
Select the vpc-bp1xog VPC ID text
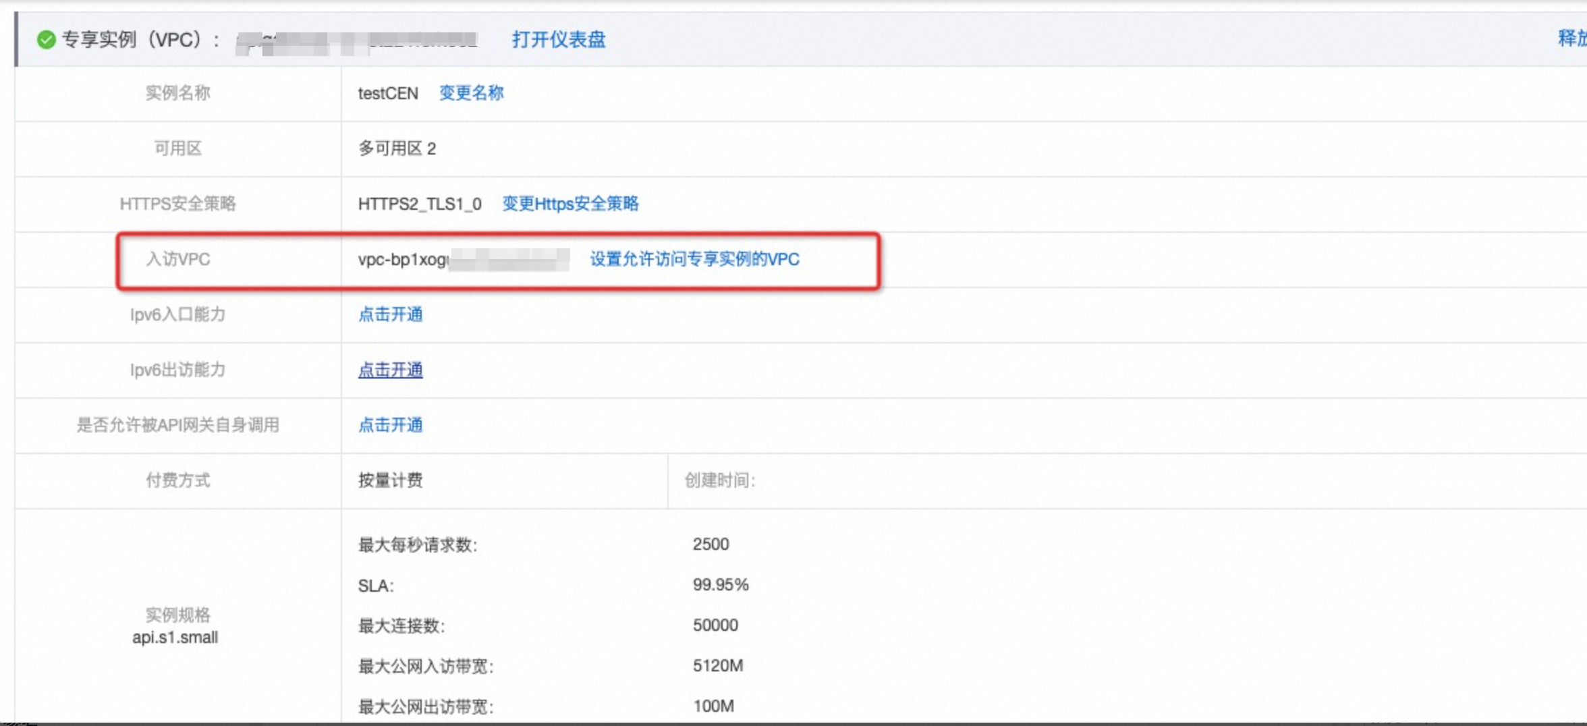[403, 259]
